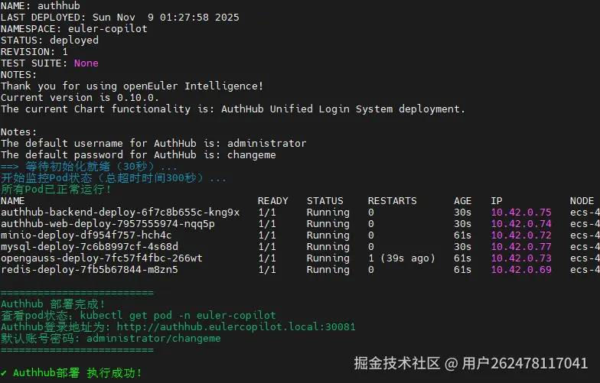Click the opengauss-deploy pod name
Viewport: 600px width, 383px height.
102,258
